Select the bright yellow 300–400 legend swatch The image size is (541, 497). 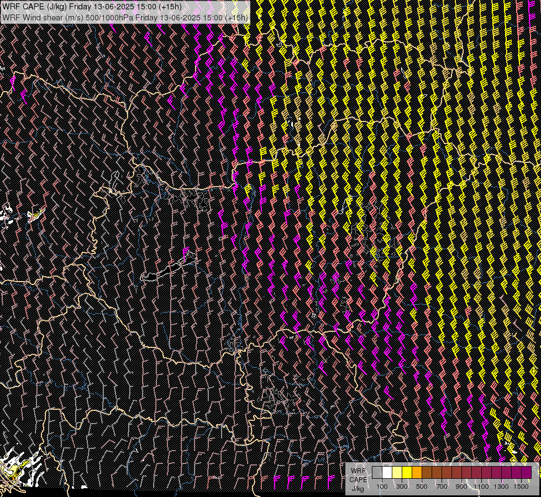click(407, 473)
